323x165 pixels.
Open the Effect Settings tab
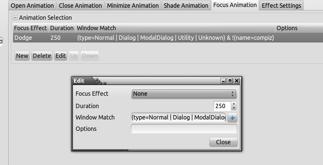[282, 5]
